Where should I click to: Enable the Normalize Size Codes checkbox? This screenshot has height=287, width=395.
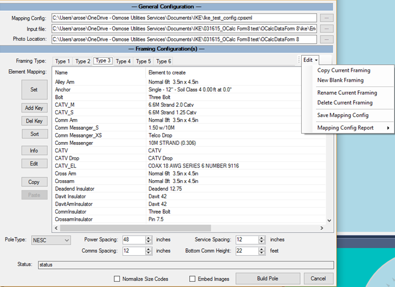coord(117,278)
